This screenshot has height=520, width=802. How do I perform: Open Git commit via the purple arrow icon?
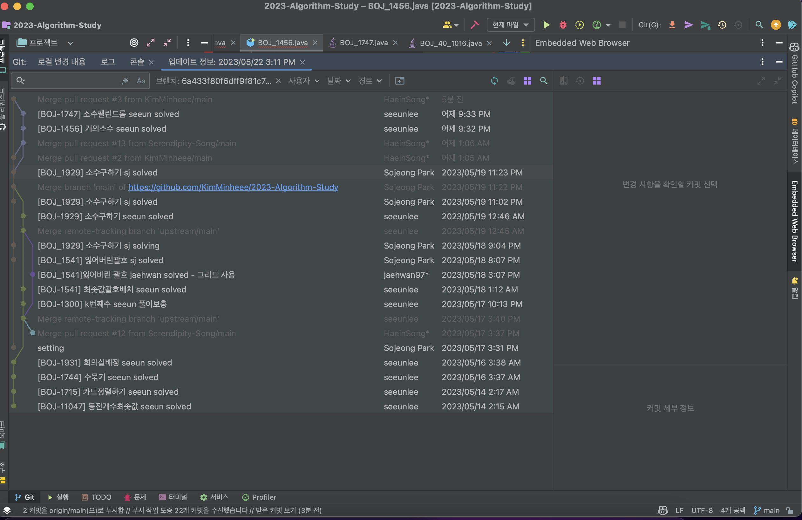point(689,25)
